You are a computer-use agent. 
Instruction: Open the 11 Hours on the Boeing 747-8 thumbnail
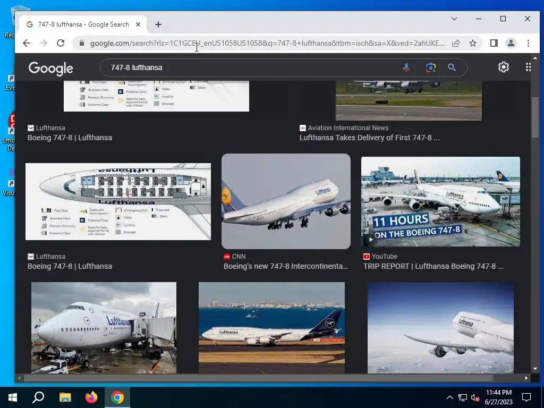(440, 201)
